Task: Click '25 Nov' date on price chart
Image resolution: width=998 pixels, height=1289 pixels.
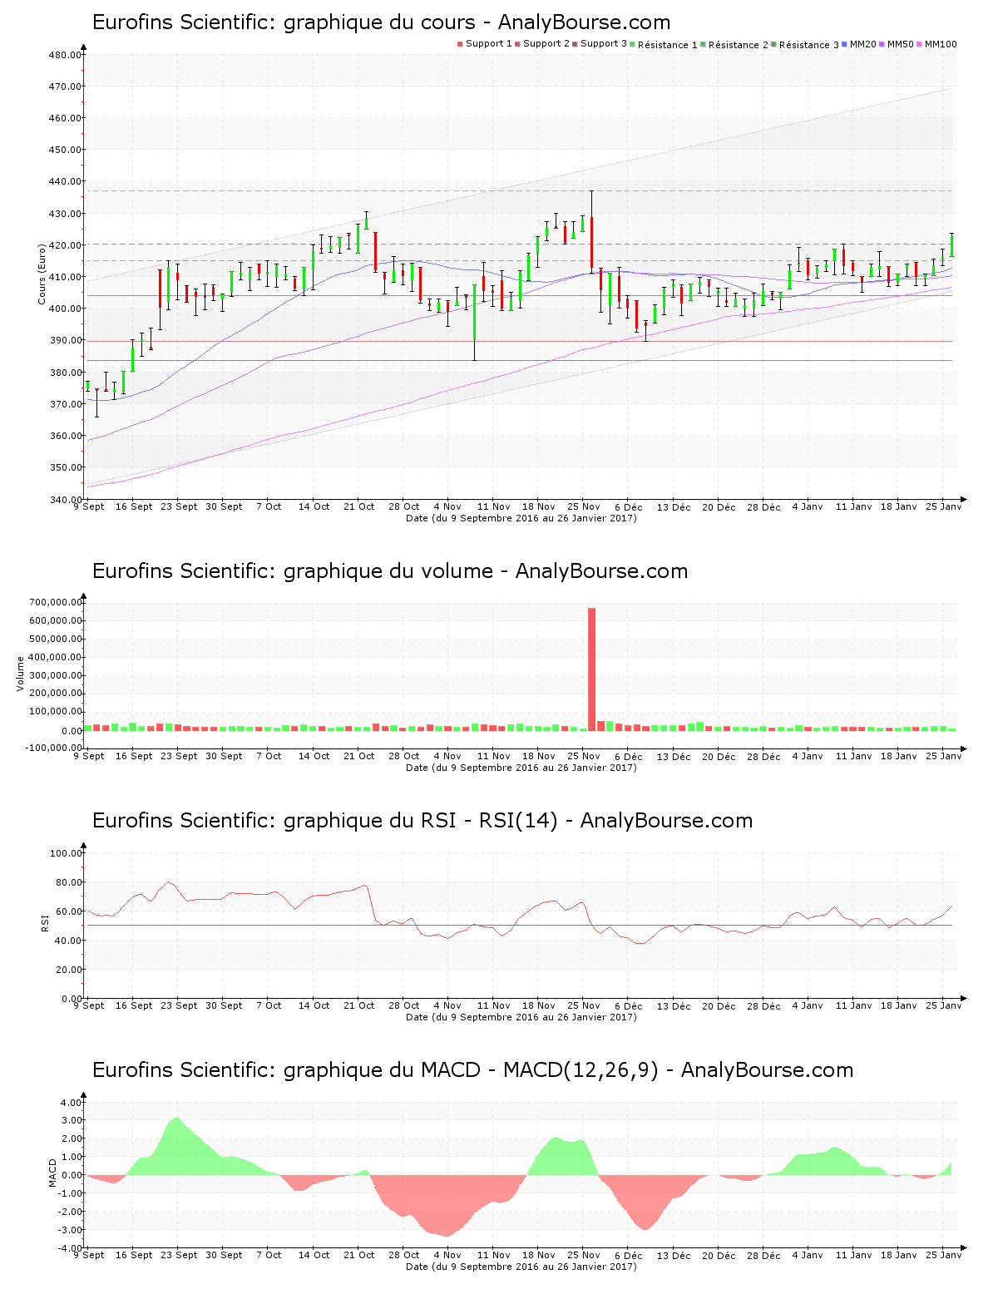Action: (584, 506)
